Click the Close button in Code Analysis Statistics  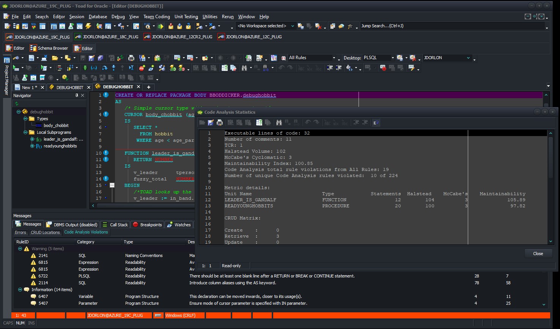coord(538,253)
